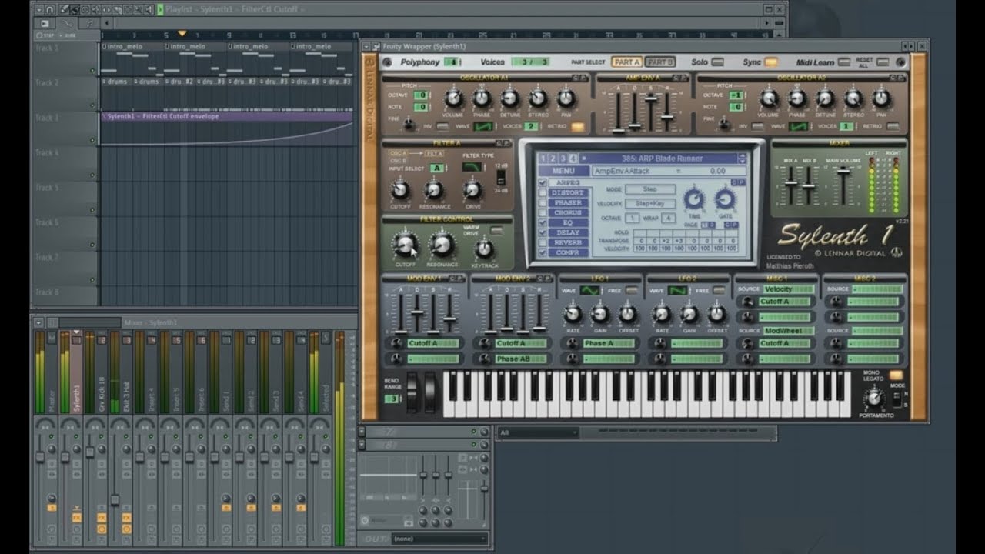This screenshot has width=985, height=554.
Task: Click Oscillator A1 Stereo knob
Action: [538, 98]
